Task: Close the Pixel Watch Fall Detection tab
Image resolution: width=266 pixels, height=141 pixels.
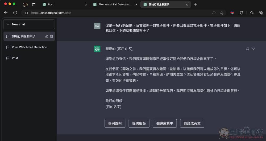Action: coord(136,5)
